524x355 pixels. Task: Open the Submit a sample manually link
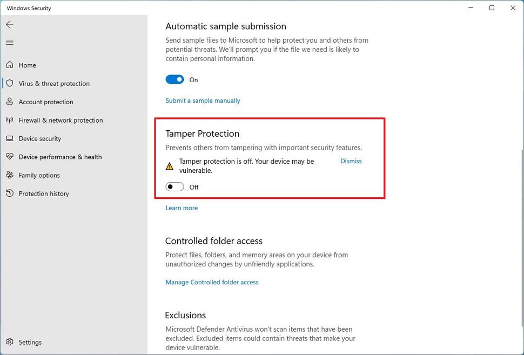(x=203, y=101)
